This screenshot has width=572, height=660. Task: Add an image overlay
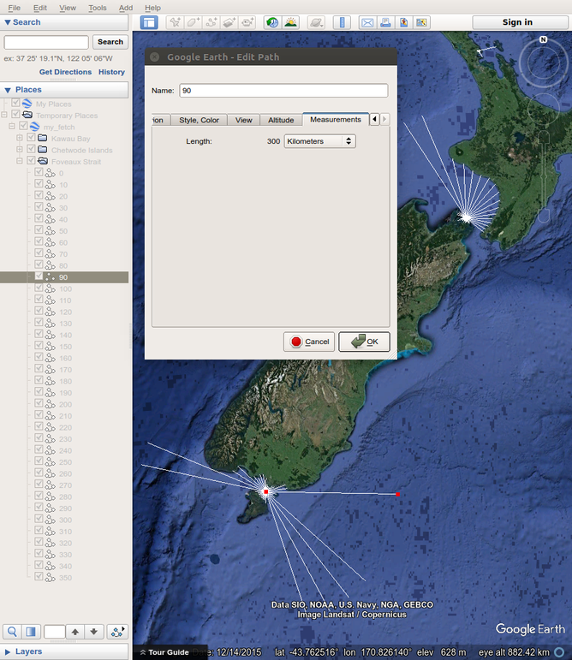229,22
